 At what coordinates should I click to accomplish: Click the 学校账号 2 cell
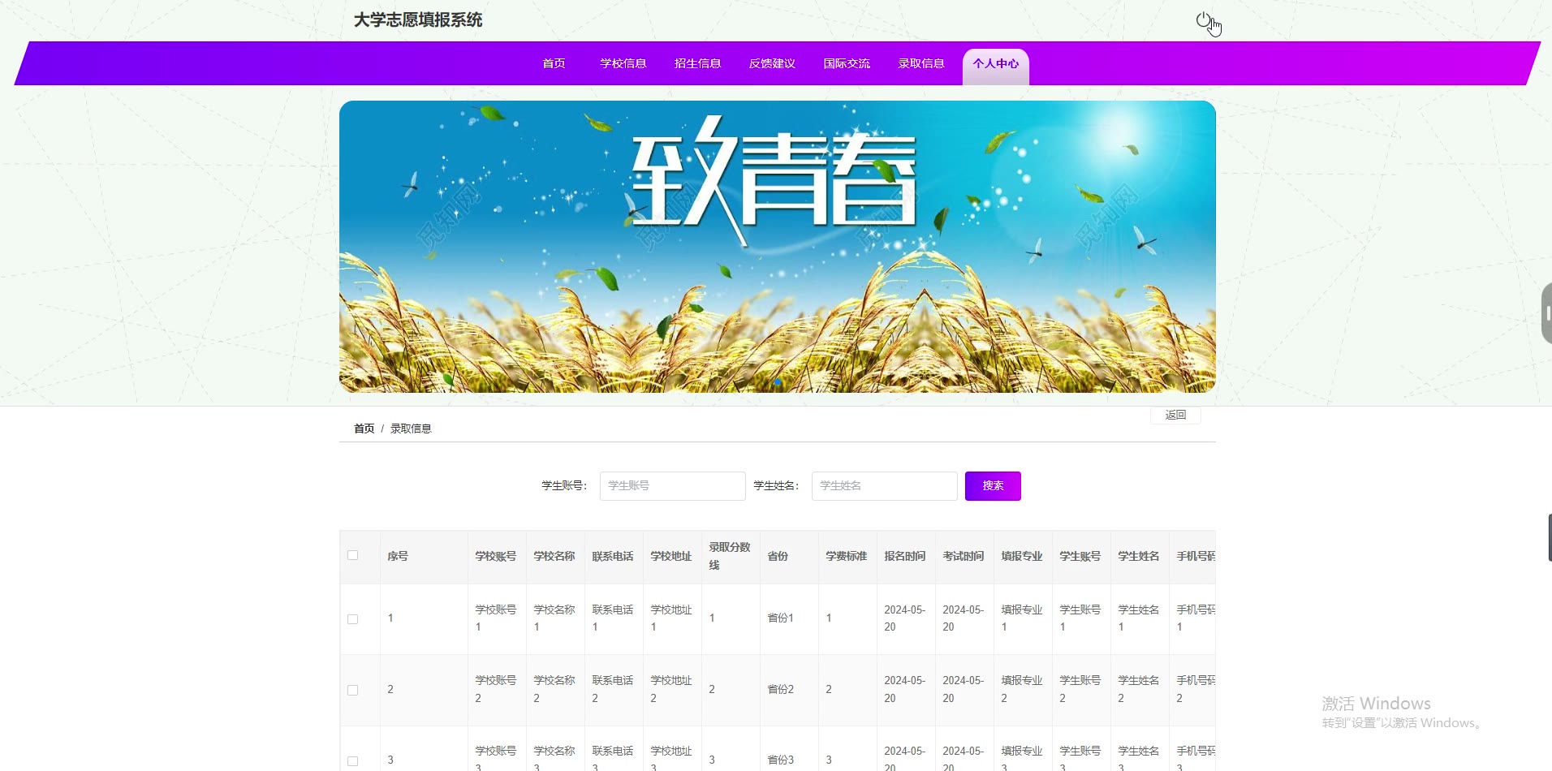point(496,690)
